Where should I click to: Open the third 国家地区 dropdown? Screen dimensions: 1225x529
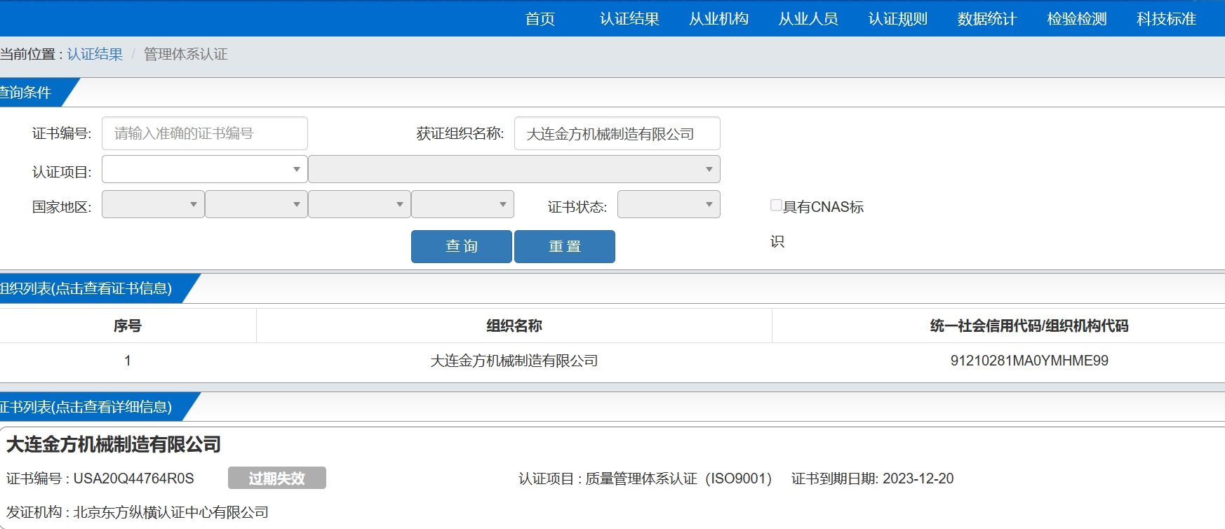[359, 204]
